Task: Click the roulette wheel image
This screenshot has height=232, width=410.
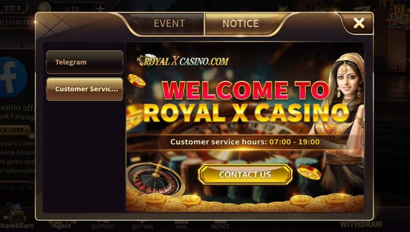Action: pyautogui.click(x=155, y=179)
